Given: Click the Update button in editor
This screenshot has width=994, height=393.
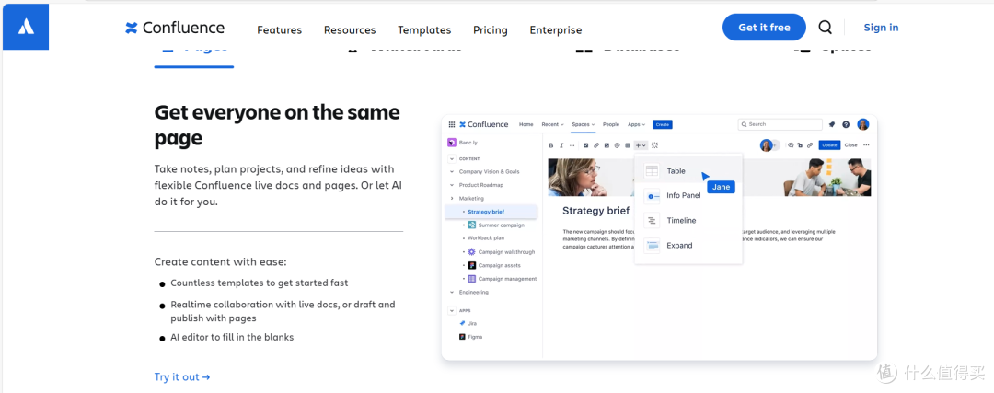Looking at the screenshot, I should (829, 145).
